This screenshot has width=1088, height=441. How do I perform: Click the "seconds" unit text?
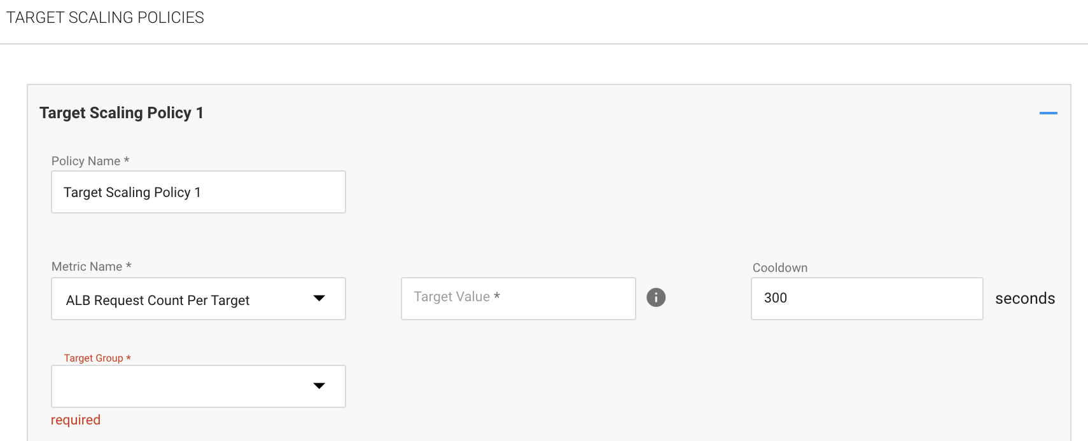1024,299
